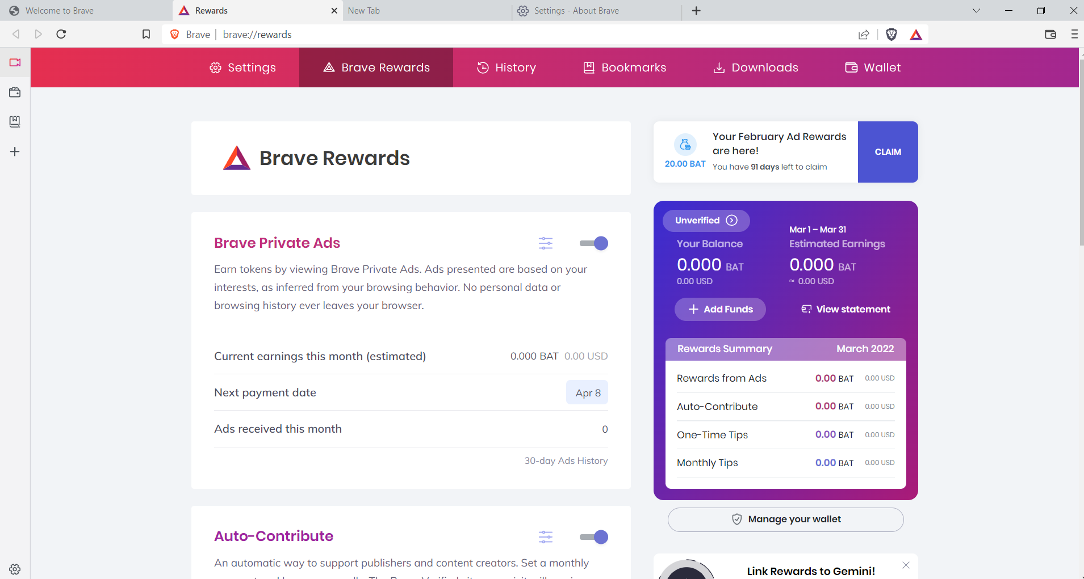Select the Brave Rewards navigation tab

(x=376, y=67)
